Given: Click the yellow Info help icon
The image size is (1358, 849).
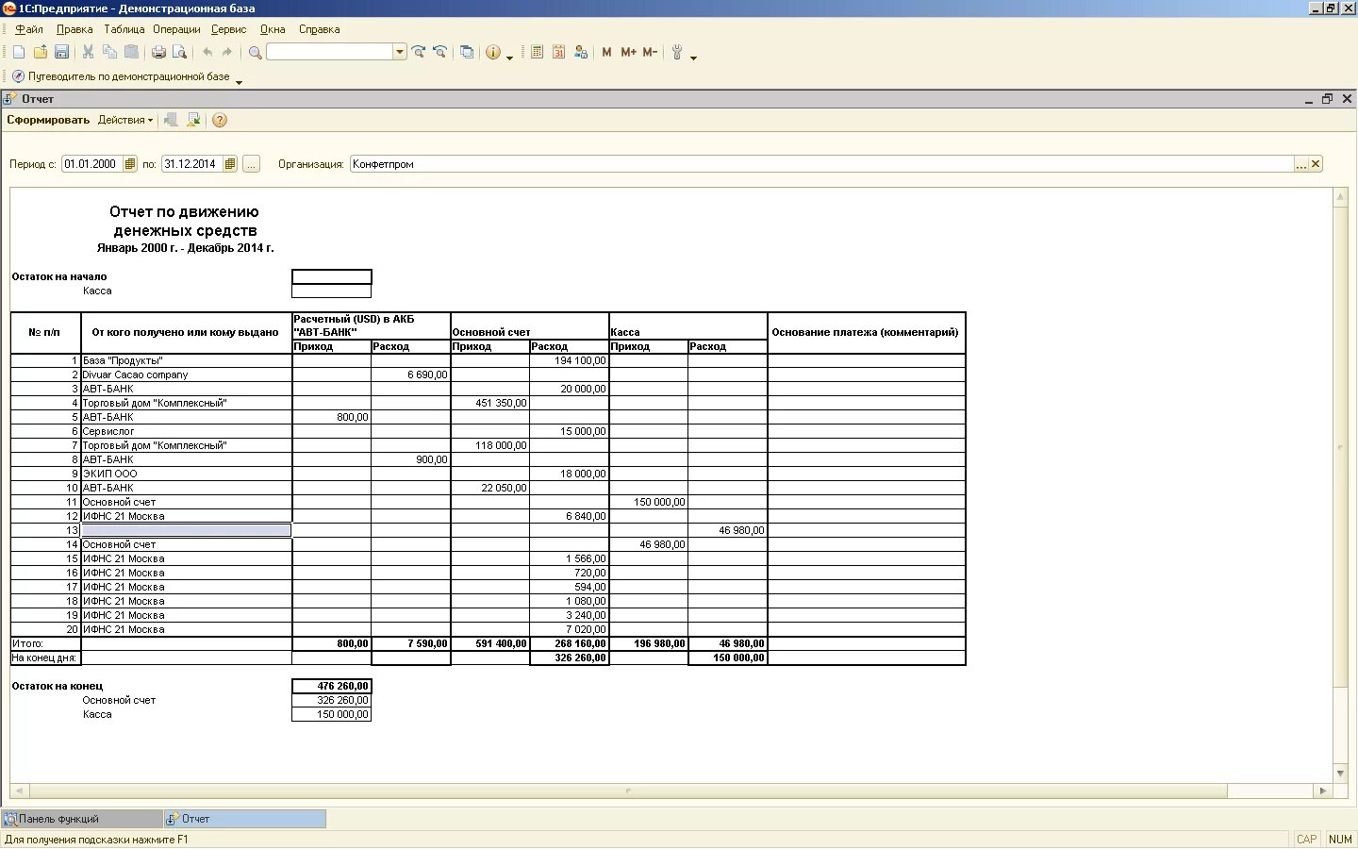Looking at the screenshot, I should click(493, 53).
